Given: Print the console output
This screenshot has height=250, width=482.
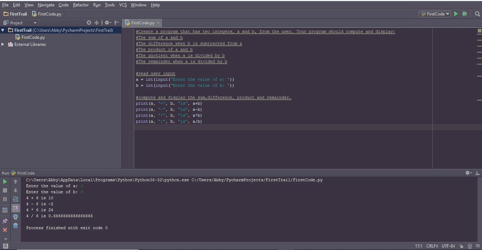Looking at the screenshot, I should tap(16, 217).
